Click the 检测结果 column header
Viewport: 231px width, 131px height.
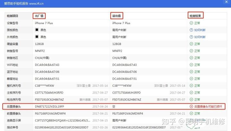tap(196, 16)
